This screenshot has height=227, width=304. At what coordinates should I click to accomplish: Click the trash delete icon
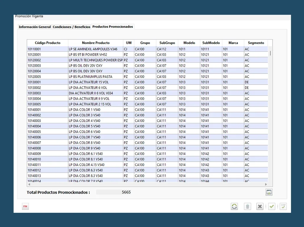coord(248,206)
